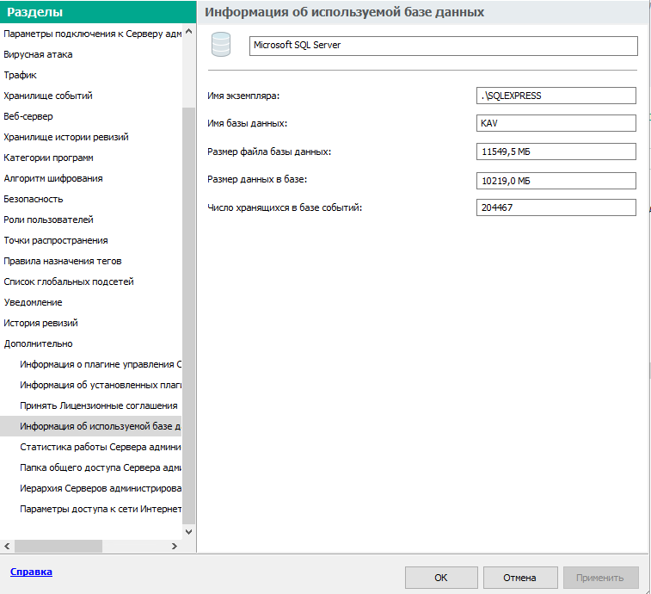Open Принять Лицензионные соглашения subsection
Viewport: 651px width, 594px height.
pyautogui.click(x=99, y=405)
